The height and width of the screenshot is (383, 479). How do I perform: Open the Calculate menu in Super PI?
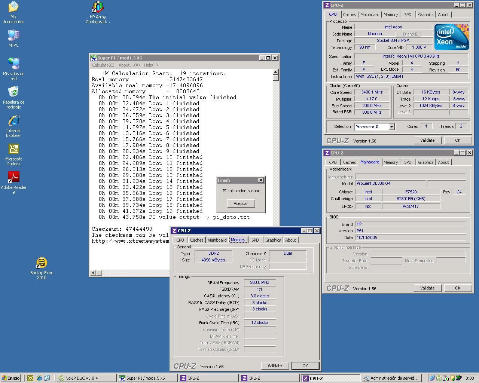[103, 65]
